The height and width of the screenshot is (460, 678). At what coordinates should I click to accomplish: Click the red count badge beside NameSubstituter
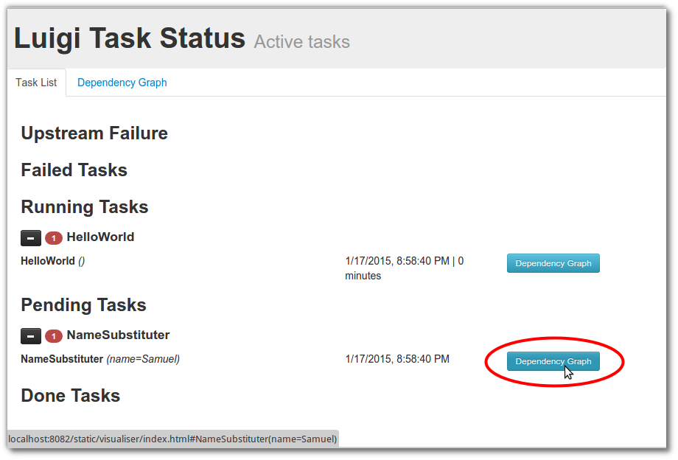54,336
